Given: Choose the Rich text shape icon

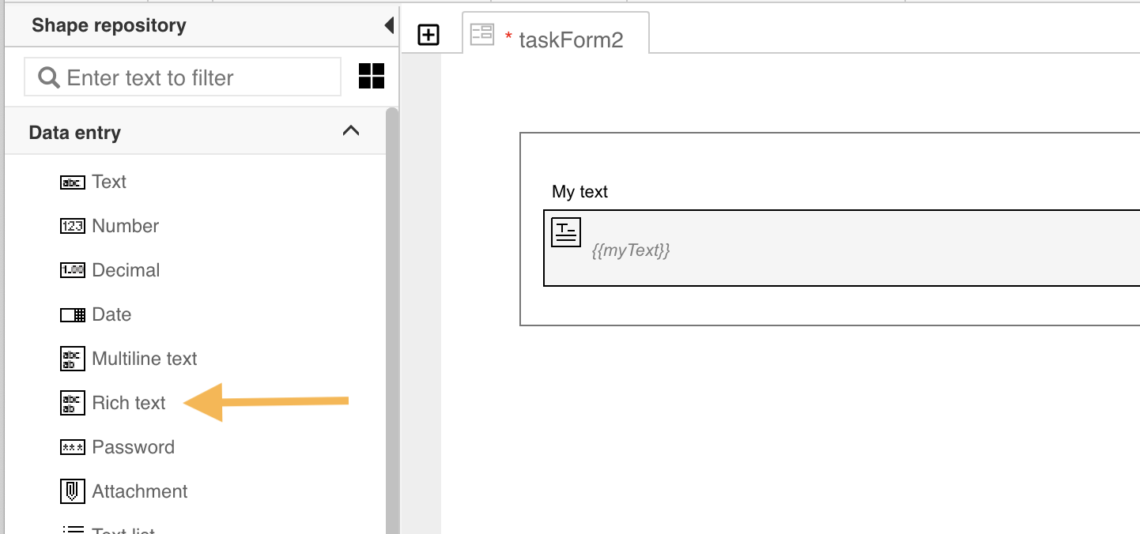Looking at the screenshot, I should click(72, 403).
